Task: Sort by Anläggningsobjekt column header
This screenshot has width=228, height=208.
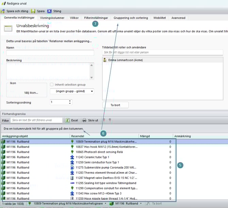Action: pos(35,136)
